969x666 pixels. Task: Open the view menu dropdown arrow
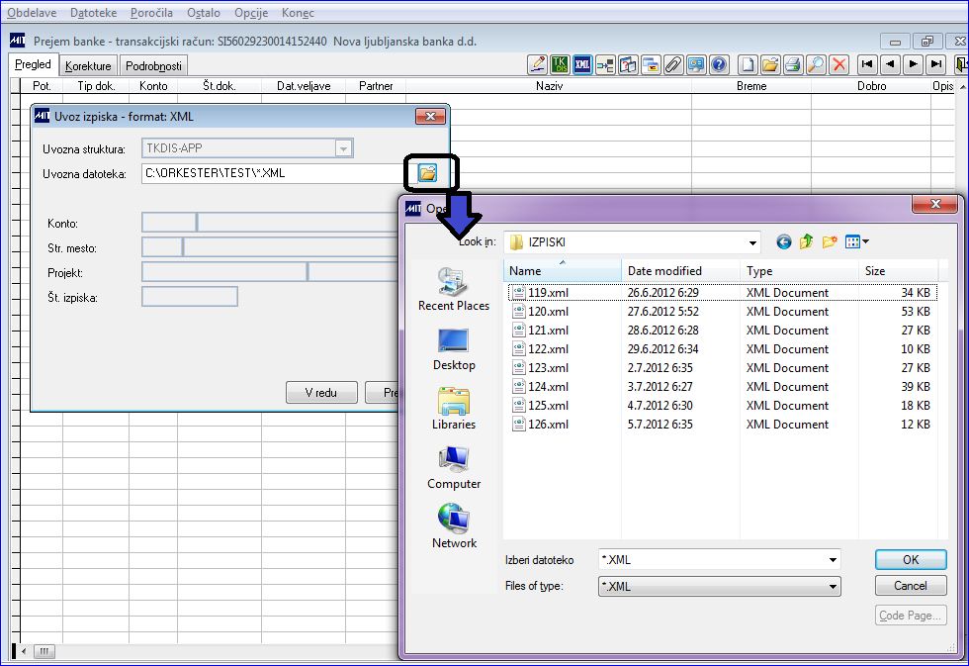[x=866, y=241]
